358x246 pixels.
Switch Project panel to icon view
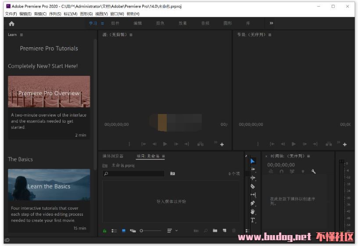pos(124,231)
